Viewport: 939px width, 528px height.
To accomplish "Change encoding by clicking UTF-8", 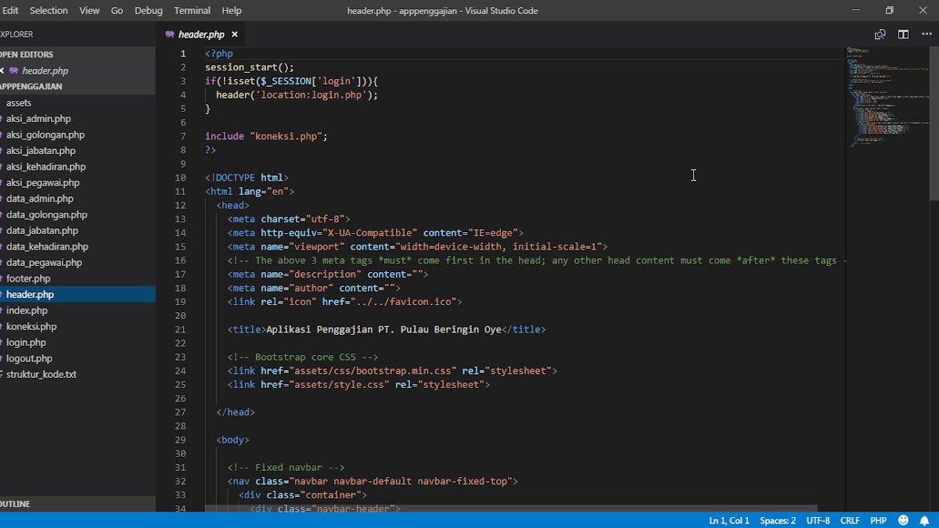I will pos(818,520).
